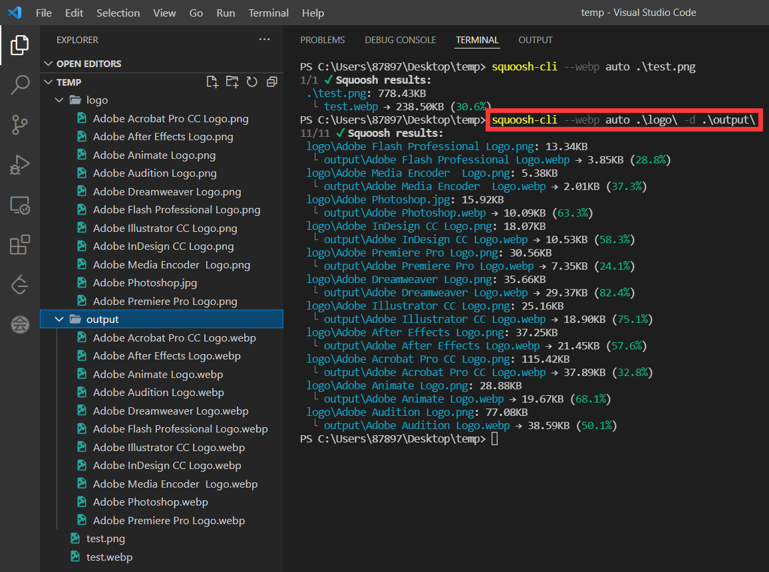
Task: Collapse the OPEN EDITORS section
Action: [48, 64]
